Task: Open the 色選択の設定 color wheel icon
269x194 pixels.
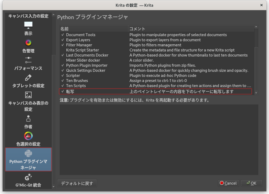Action: [28, 136]
